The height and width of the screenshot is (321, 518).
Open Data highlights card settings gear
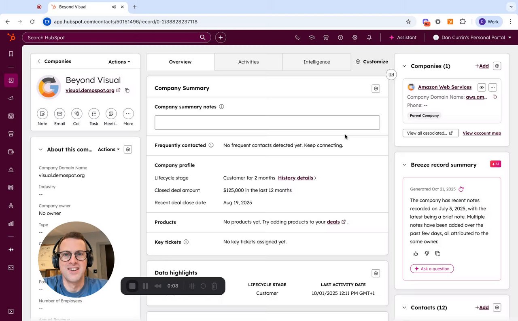point(376,273)
